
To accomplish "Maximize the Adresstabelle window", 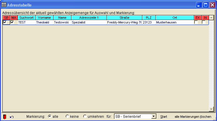I will [x=206, y=5].
